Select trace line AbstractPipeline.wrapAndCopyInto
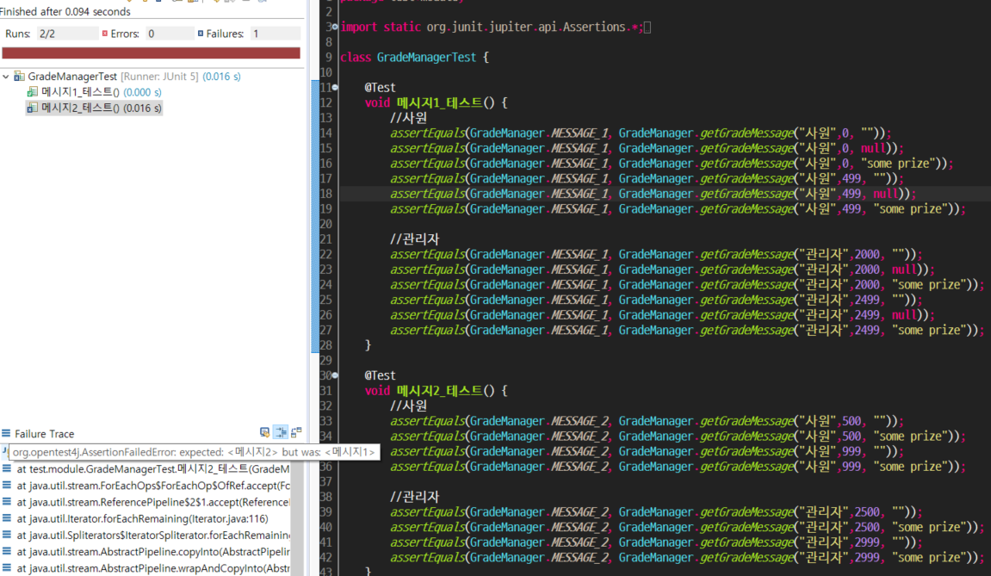This screenshot has width=991, height=576. pos(153,567)
